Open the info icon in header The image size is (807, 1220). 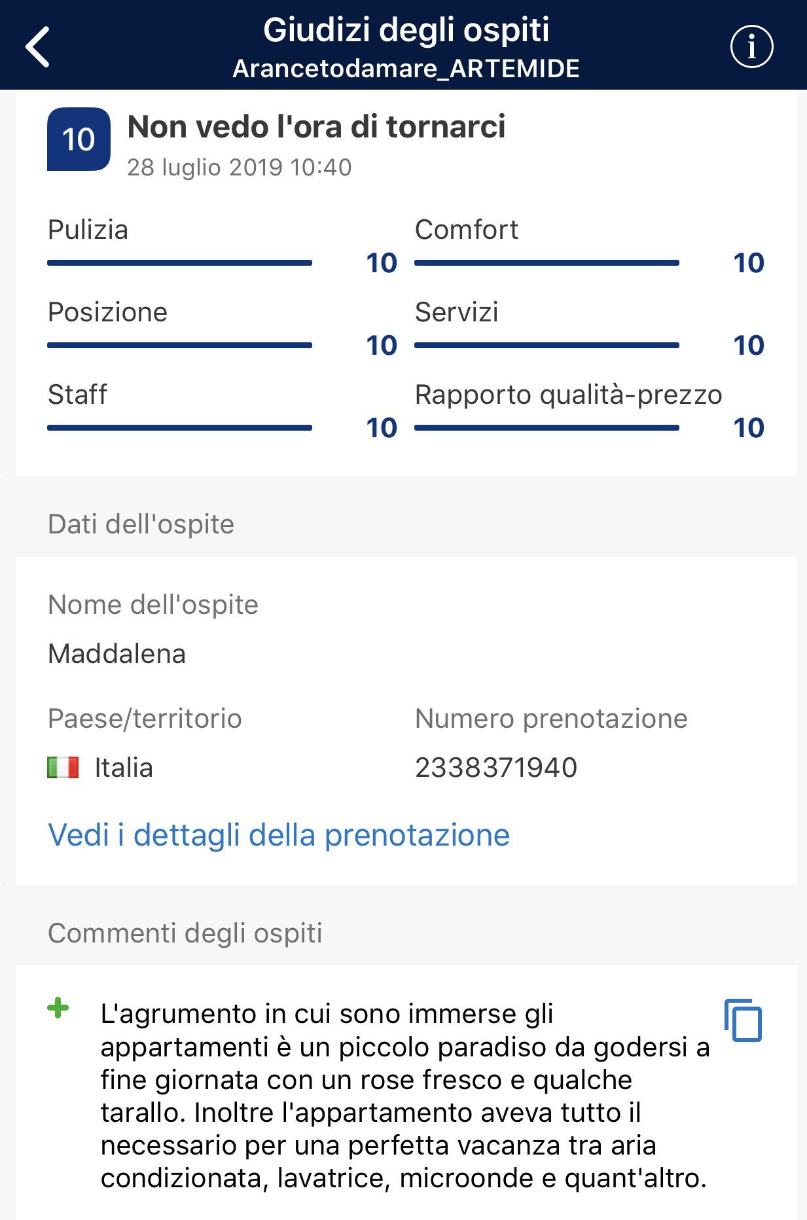(x=751, y=46)
